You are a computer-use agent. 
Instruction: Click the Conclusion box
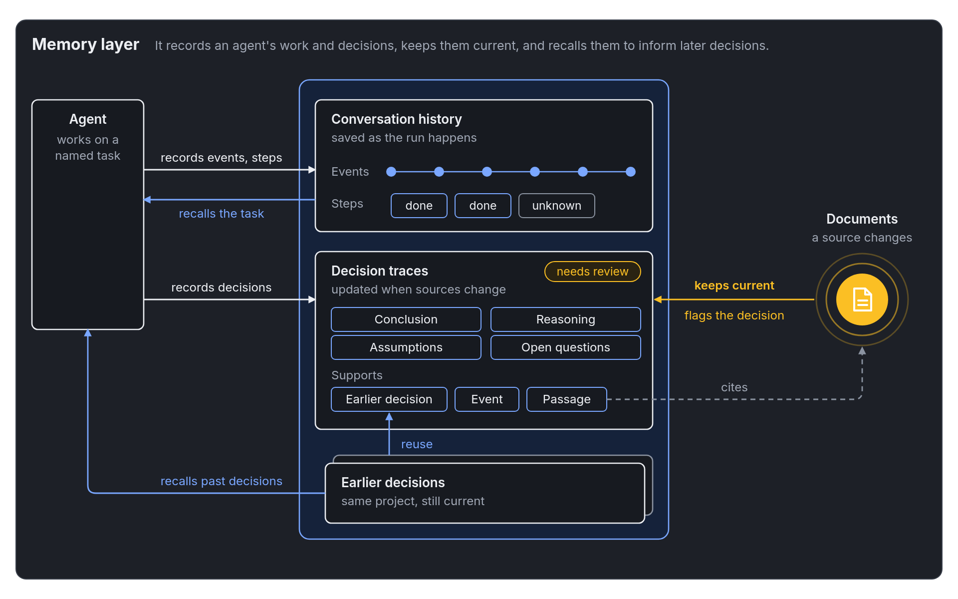tap(406, 319)
